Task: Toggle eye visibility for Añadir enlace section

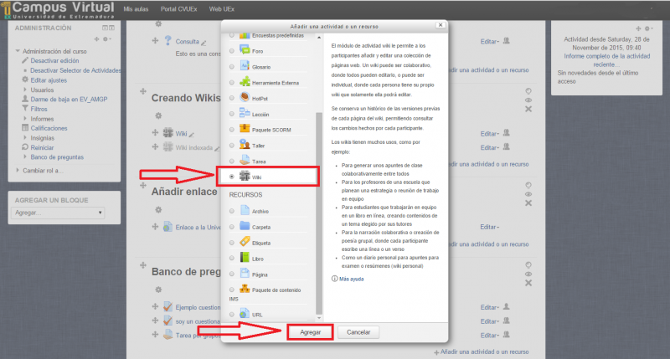Action: [528, 194]
